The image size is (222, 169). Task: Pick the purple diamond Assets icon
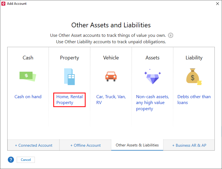click(152, 77)
